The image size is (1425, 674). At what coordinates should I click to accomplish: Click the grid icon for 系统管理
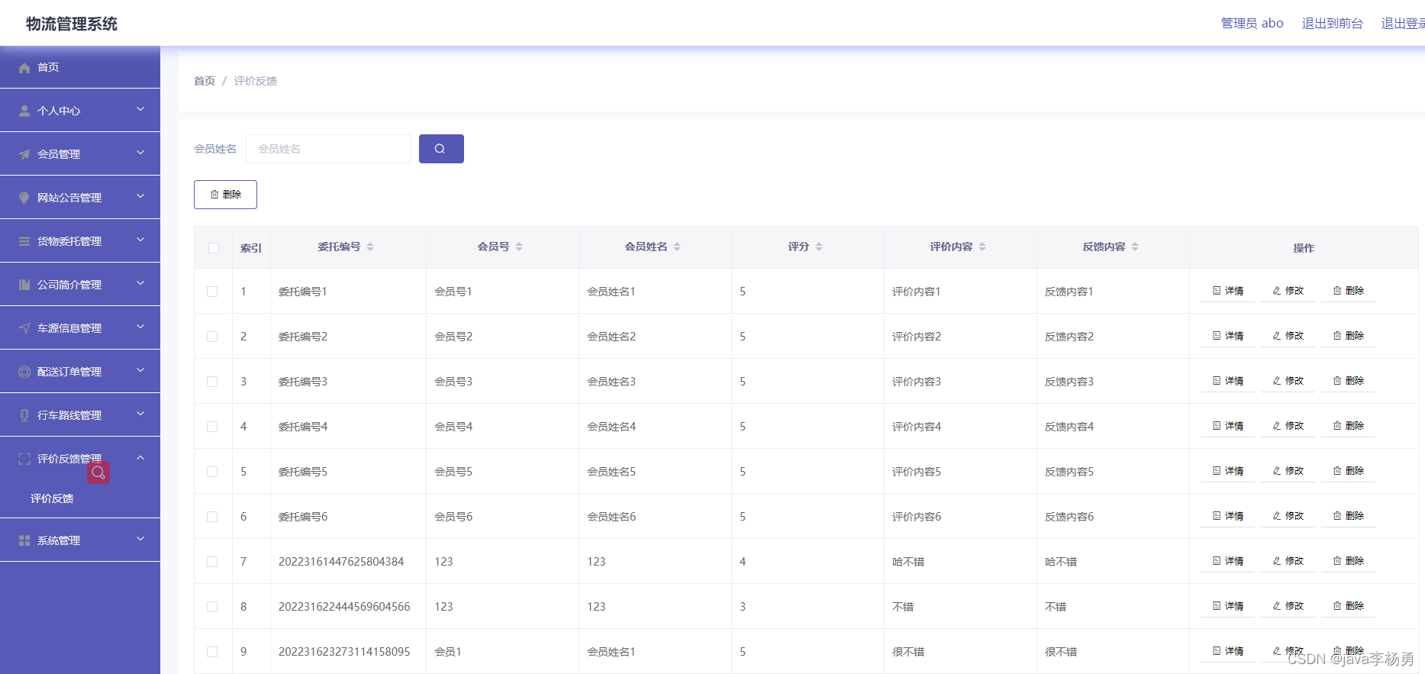click(x=24, y=541)
